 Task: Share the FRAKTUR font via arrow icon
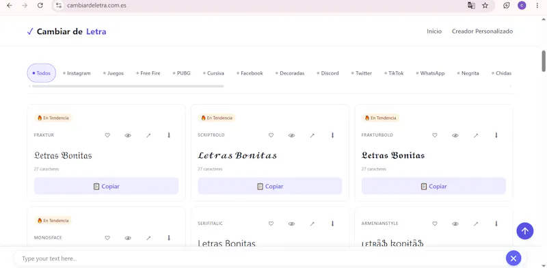point(148,135)
